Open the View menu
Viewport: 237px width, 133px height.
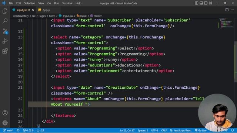click(x=41, y=3)
